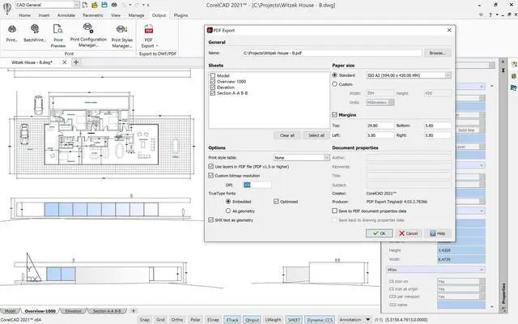Switch to the Elevation sheet tab
Image resolution: width=518 pixels, height=324 pixels.
73,311
